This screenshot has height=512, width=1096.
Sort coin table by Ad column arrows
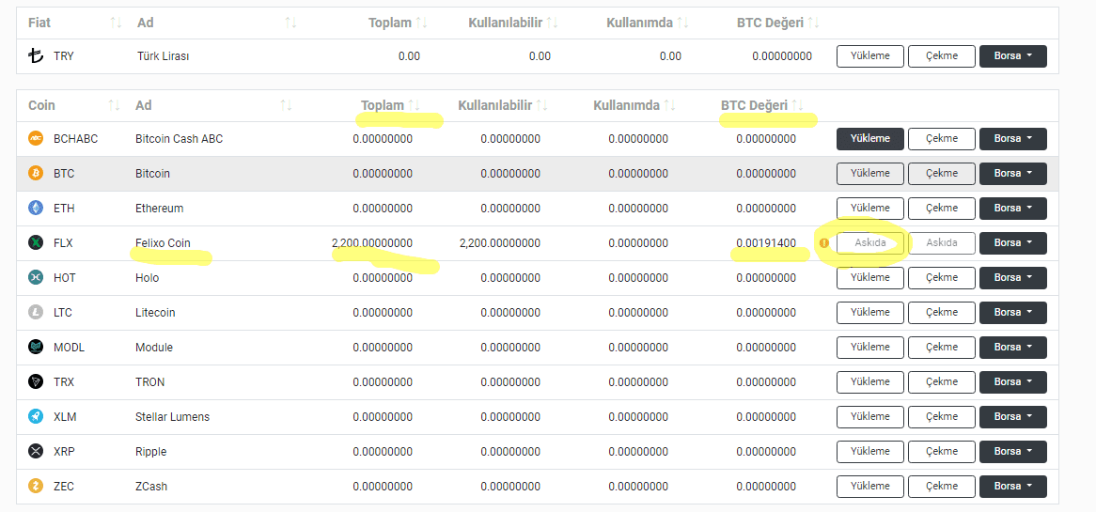[x=286, y=105]
